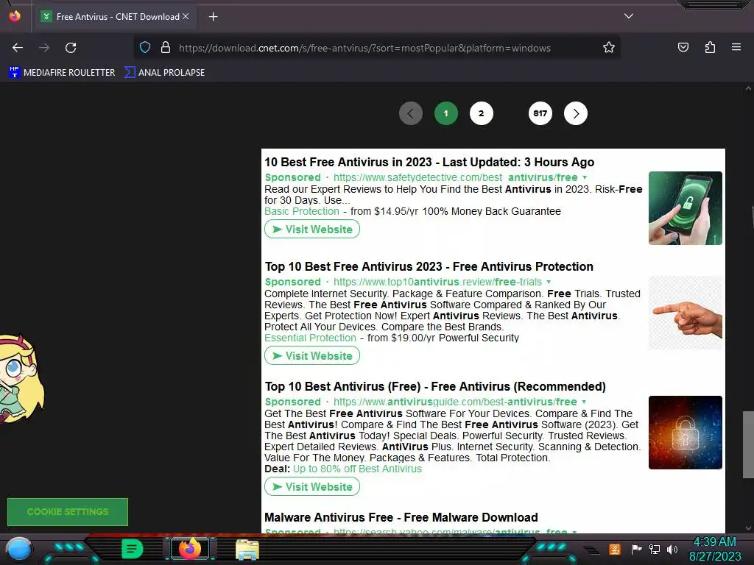Jump to page 817 of results

point(540,114)
